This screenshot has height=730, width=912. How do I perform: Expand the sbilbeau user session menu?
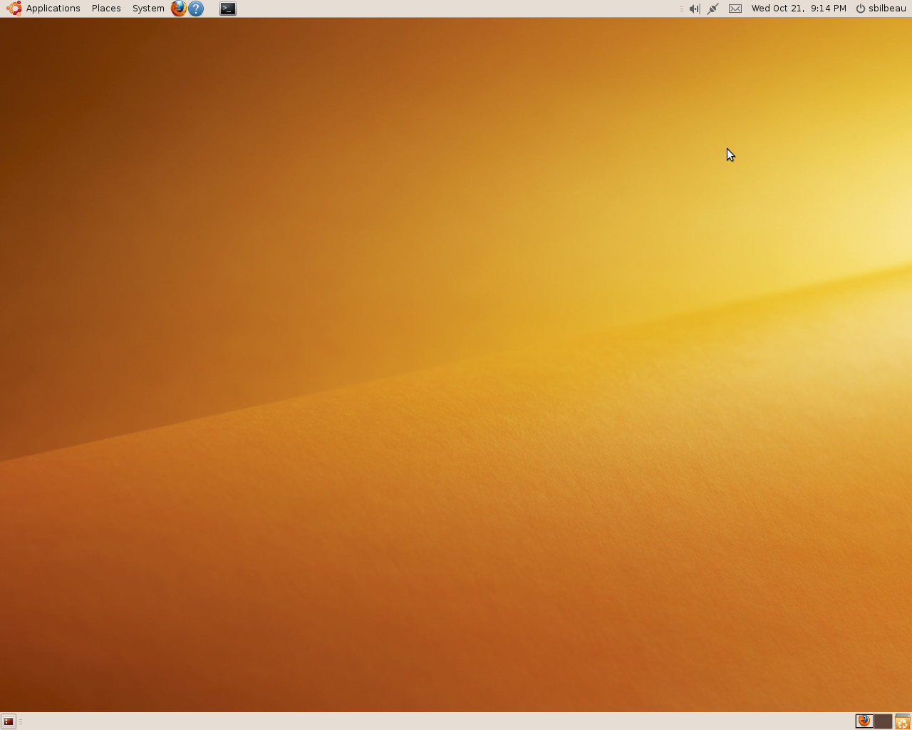(x=887, y=9)
